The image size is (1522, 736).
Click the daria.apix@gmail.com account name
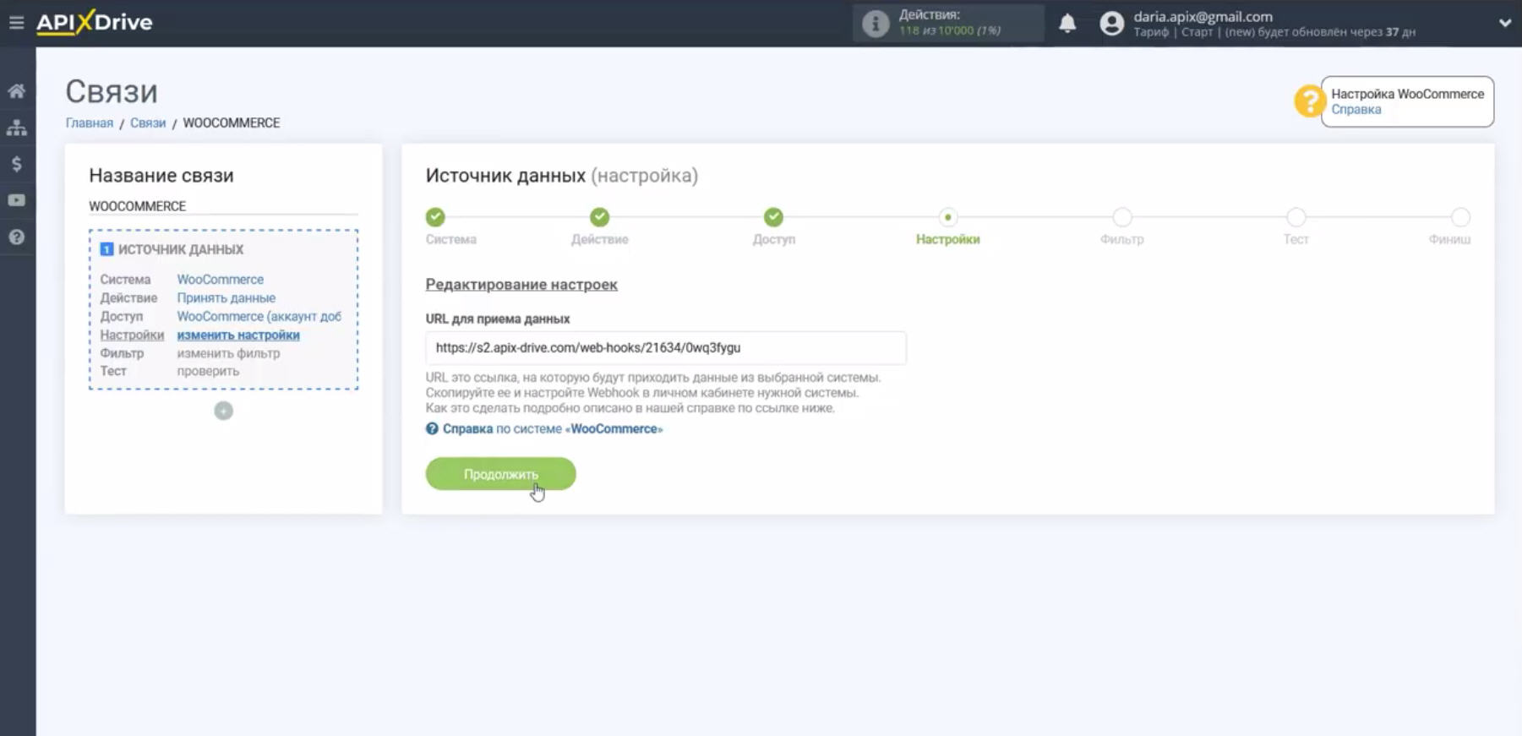(1203, 16)
